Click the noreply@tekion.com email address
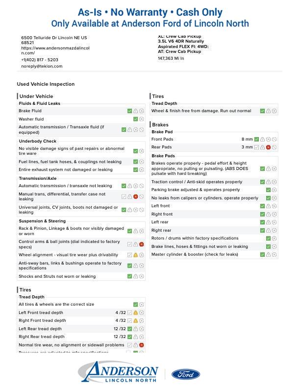 coord(42,66)
